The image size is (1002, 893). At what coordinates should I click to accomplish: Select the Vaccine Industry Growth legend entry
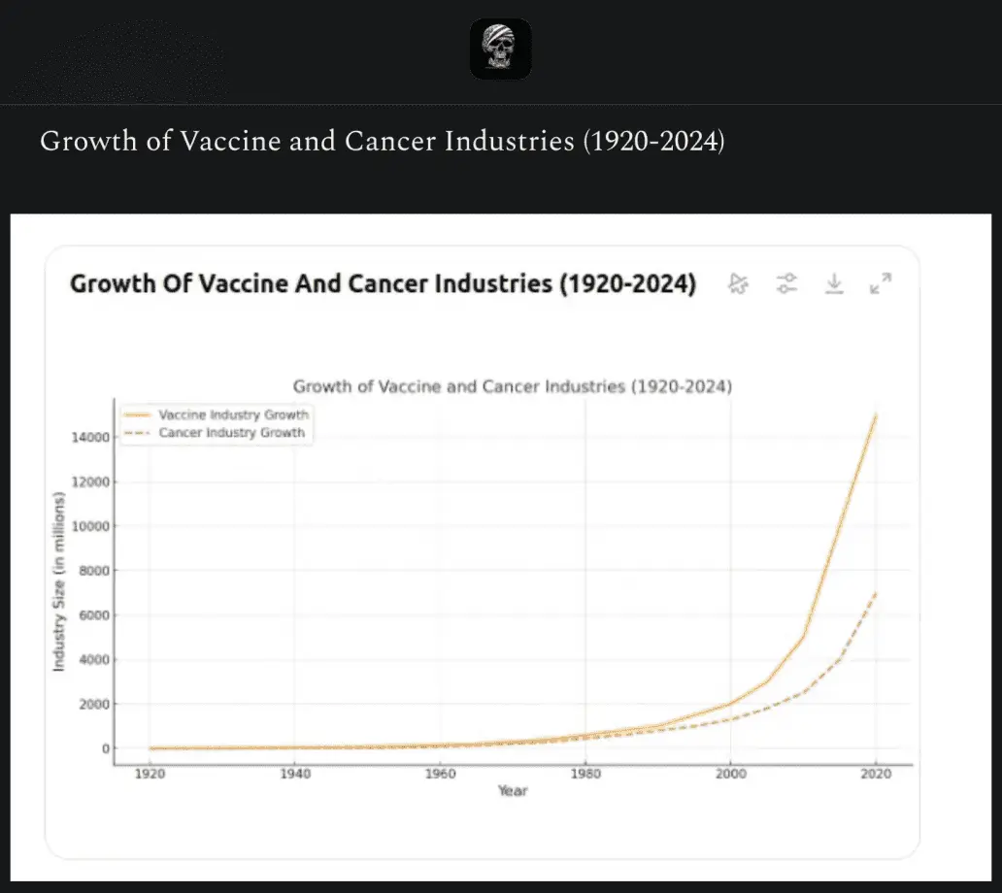coord(233,414)
